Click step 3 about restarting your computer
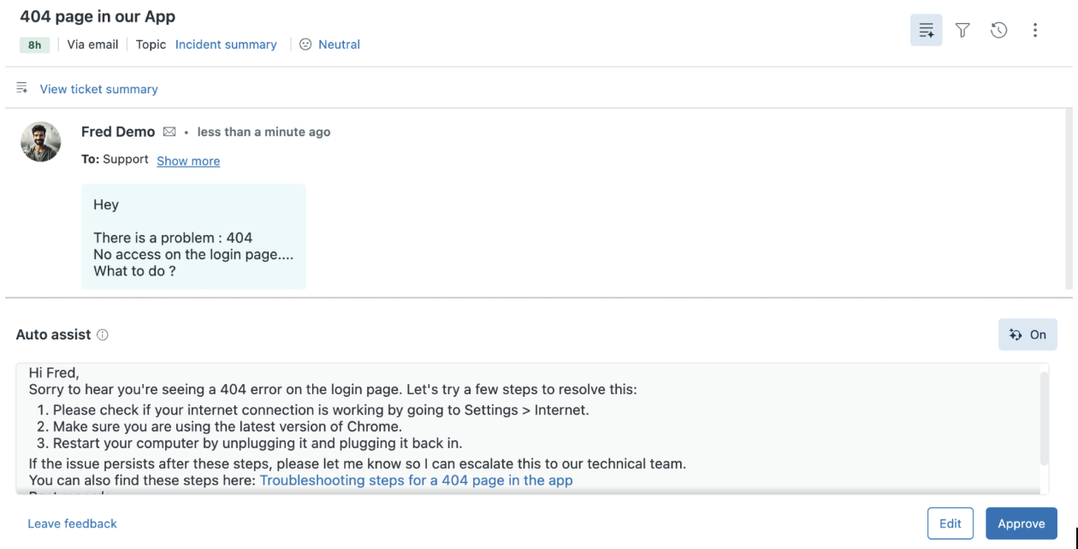This screenshot has height=549, width=1078. pos(249,443)
